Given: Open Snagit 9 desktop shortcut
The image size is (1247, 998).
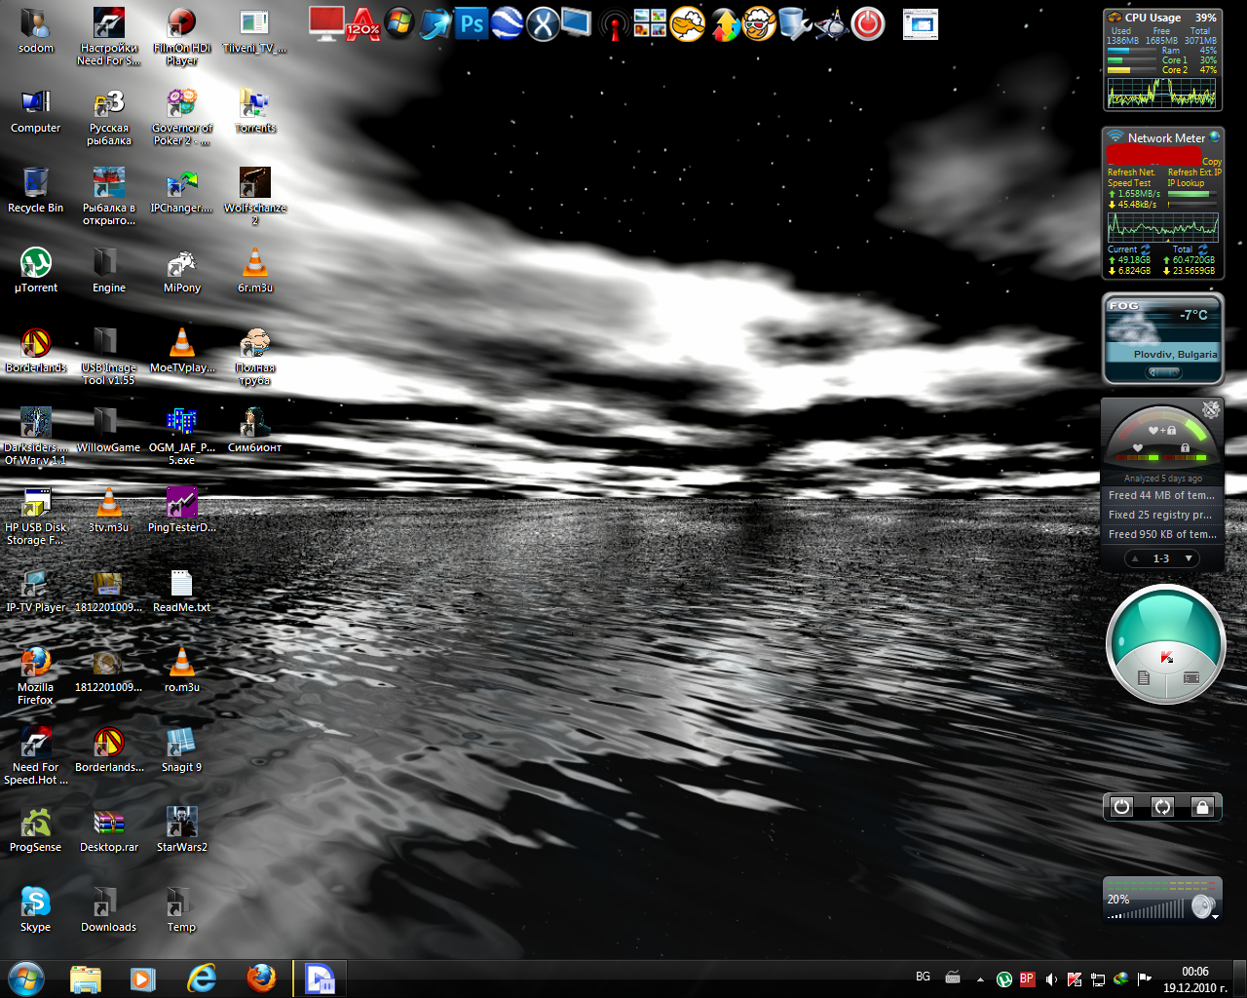Looking at the screenshot, I should tap(181, 744).
